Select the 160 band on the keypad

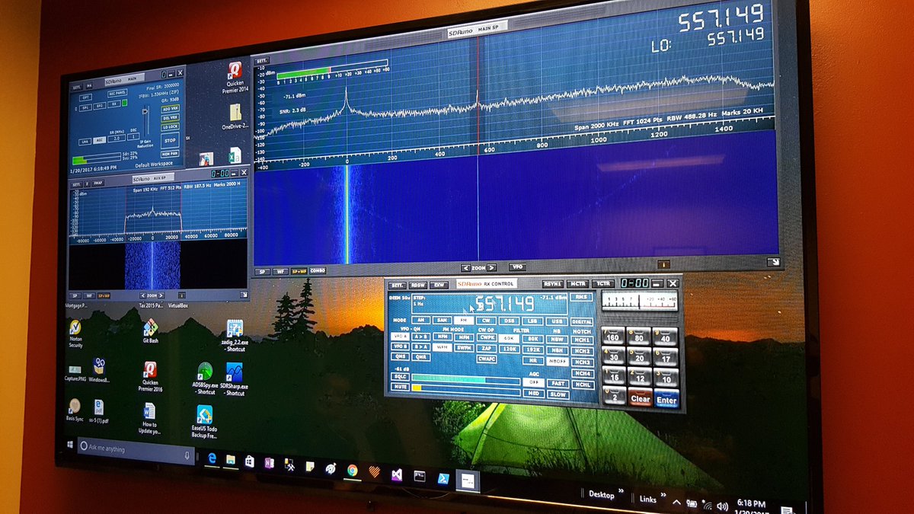[613, 336]
